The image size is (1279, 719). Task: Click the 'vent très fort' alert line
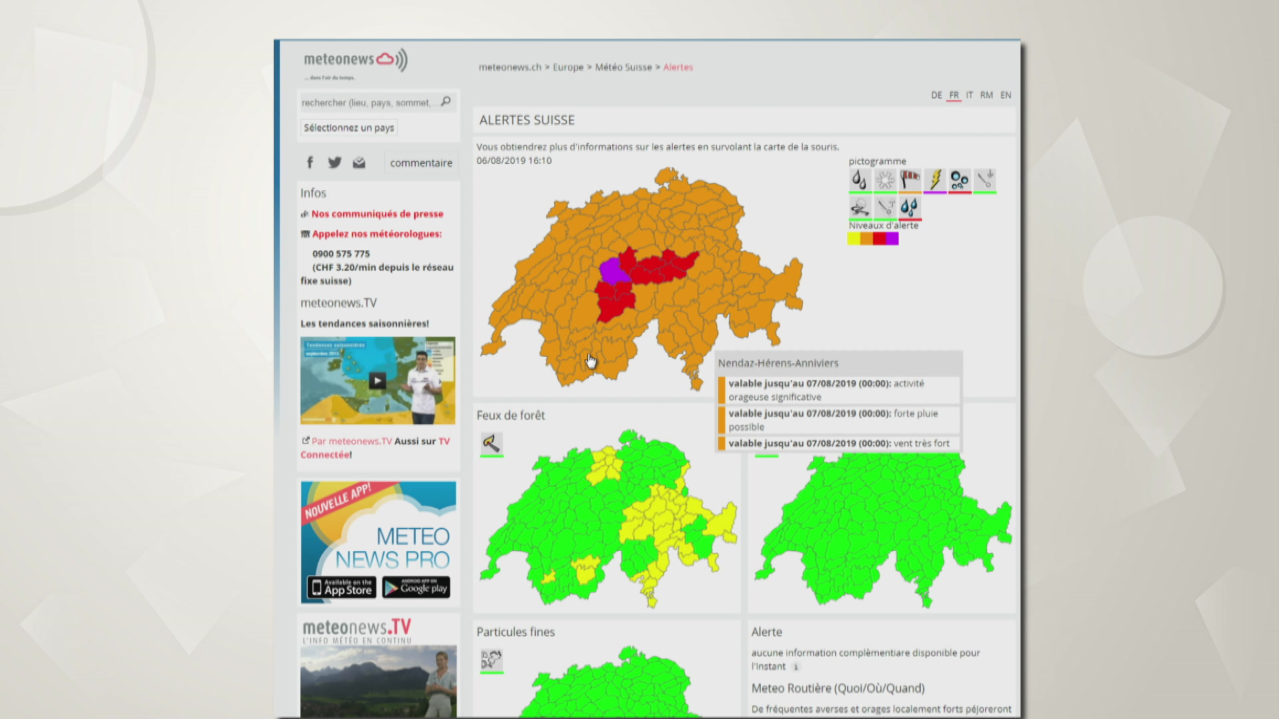pyautogui.click(x=839, y=443)
